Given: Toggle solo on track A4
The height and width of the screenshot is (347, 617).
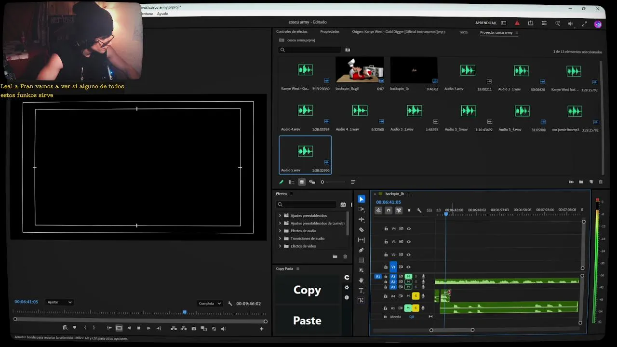Looking at the screenshot, I should (416, 296).
